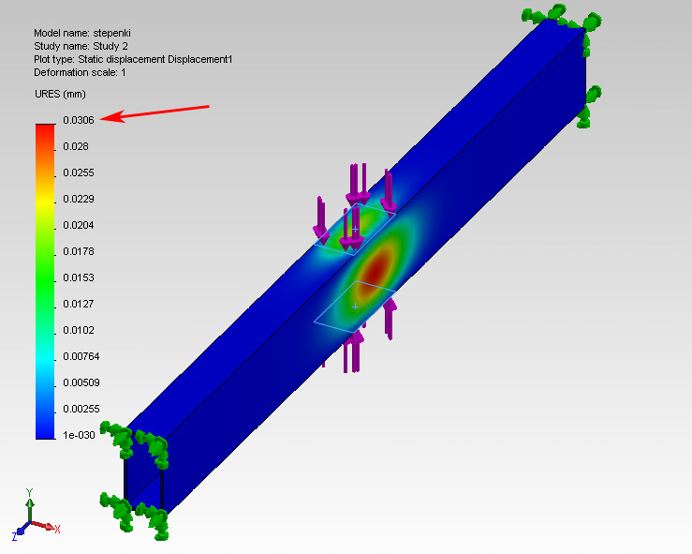Click the Model name: stepenki text

click(82, 33)
